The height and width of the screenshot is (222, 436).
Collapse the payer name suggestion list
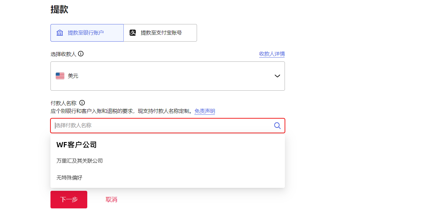[163, 125]
